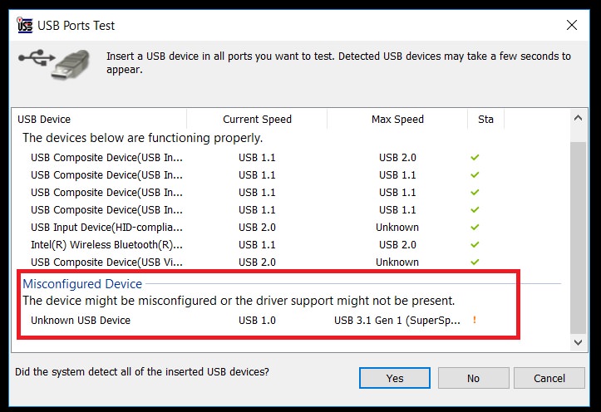Click the green checkmark for USB Input Device
The image size is (601, 412).
(475, 227)
